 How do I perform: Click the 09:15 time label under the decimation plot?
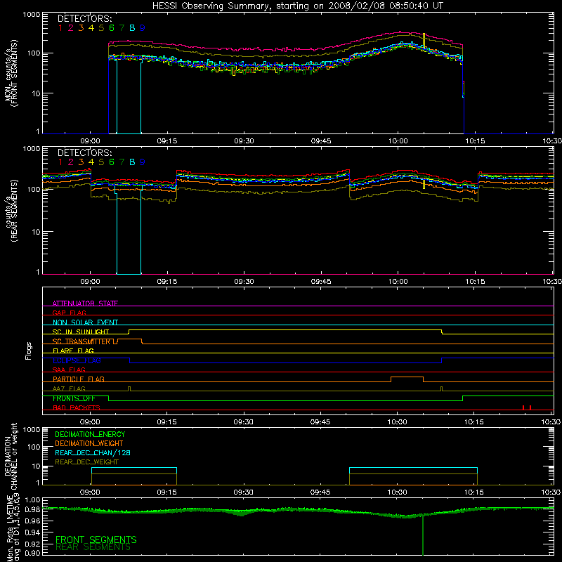click(166, 492)
